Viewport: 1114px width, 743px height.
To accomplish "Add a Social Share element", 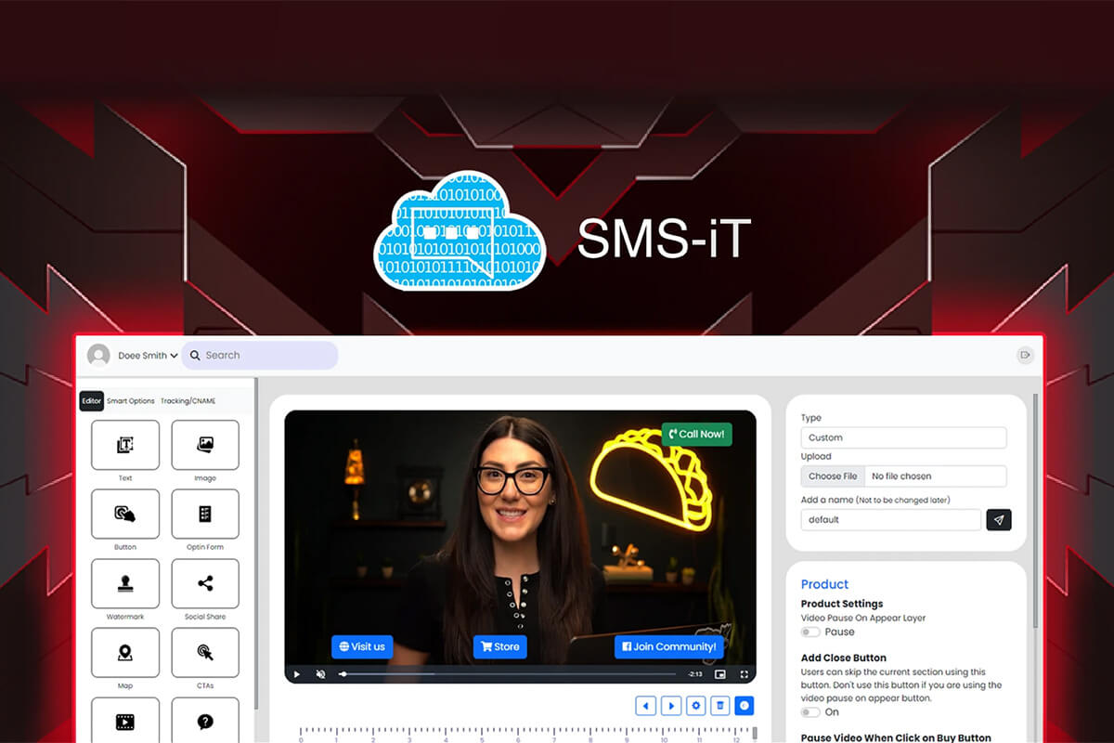I will [x=205, y=583].
